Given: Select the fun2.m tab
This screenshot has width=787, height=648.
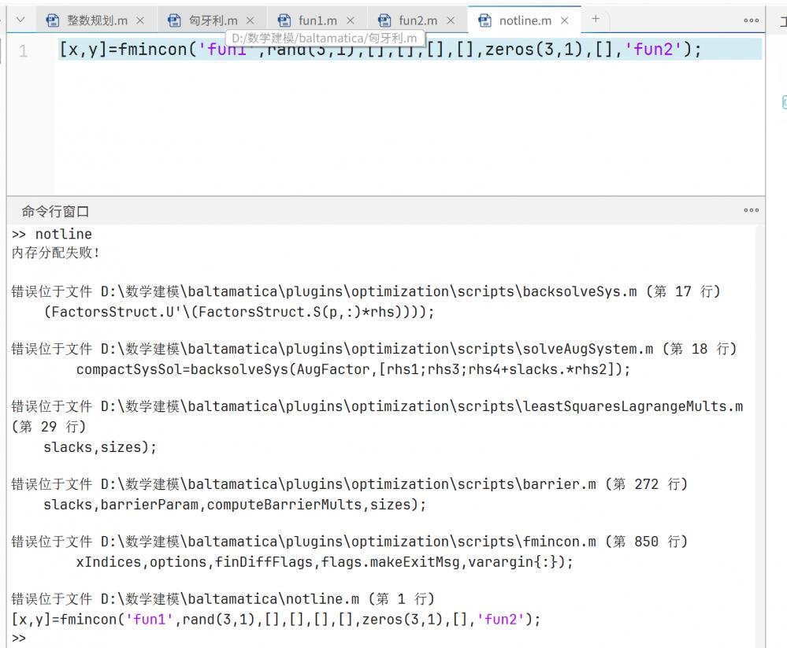Looking at the screenshot, I should click(418, 20).
